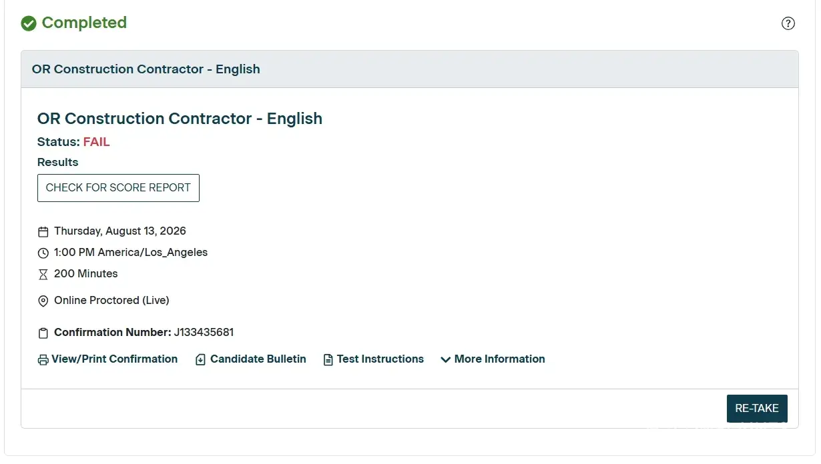821x464 pixels.
Task: Click the OR Construction Contractor header bar
Action: pos(409,69)
